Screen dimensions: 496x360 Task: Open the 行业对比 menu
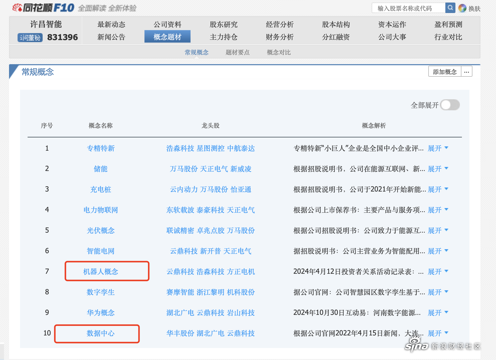point(448,37)
